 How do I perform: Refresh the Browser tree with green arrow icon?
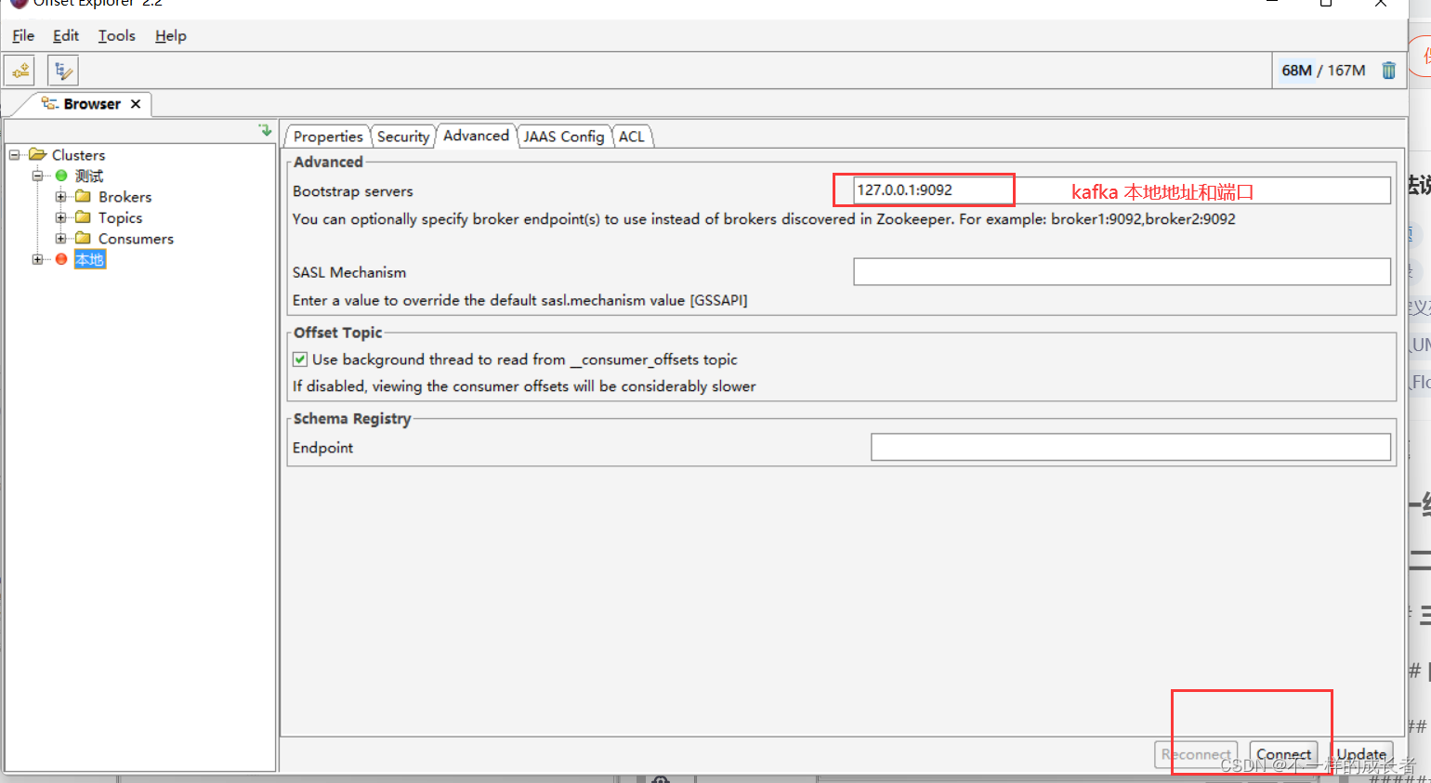pos(266,129)
